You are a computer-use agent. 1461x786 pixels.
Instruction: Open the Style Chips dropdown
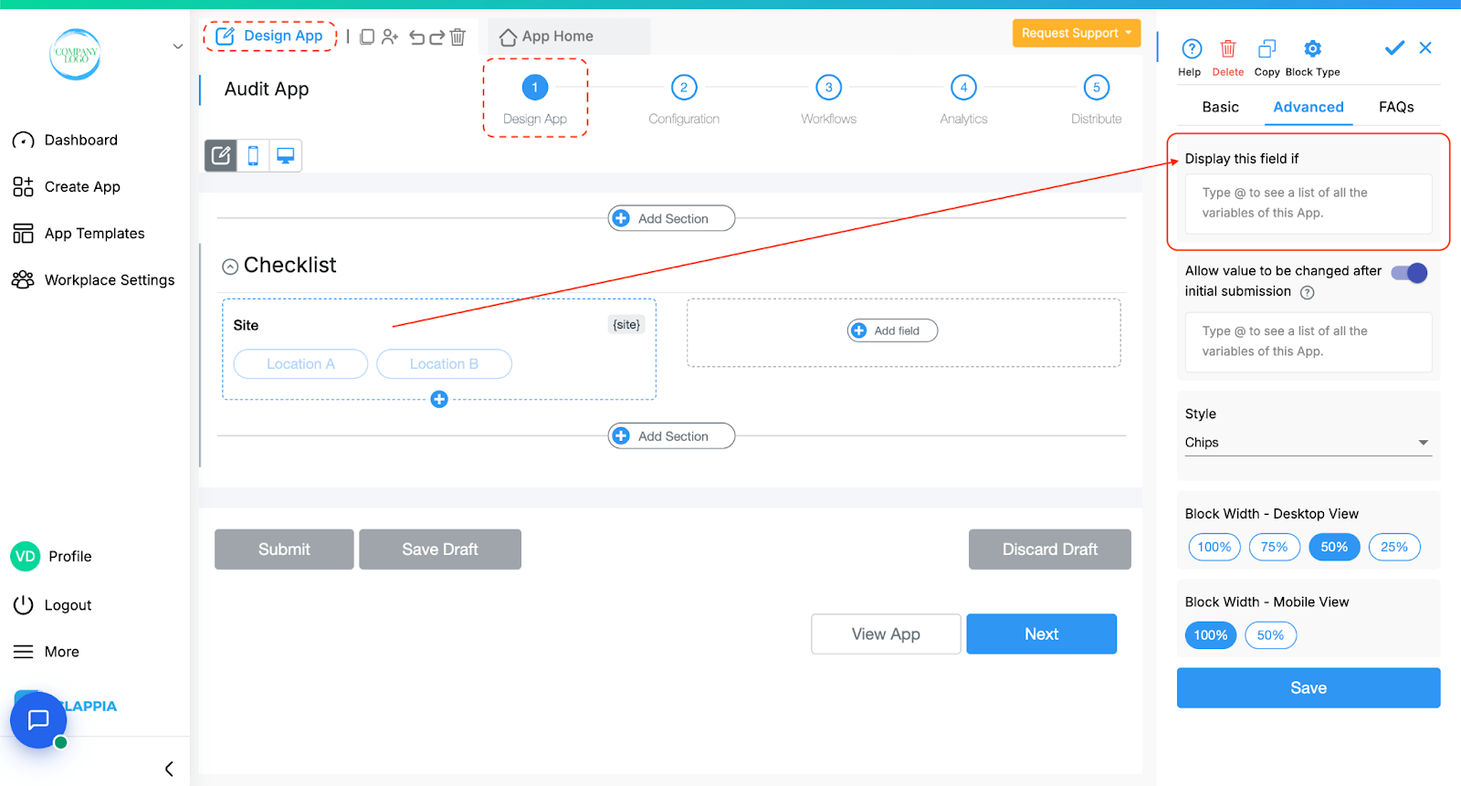[1308, 443]
